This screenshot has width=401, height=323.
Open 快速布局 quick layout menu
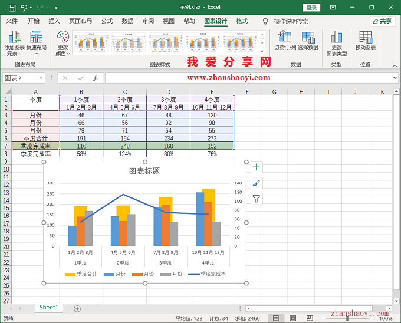coord(37,43)
